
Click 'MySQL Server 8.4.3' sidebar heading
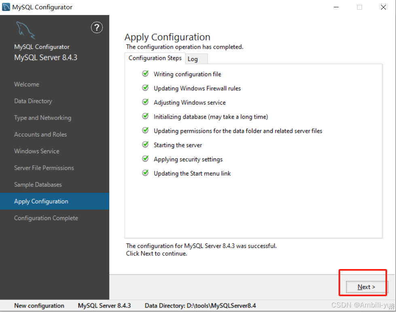click(x=46, y=58)
